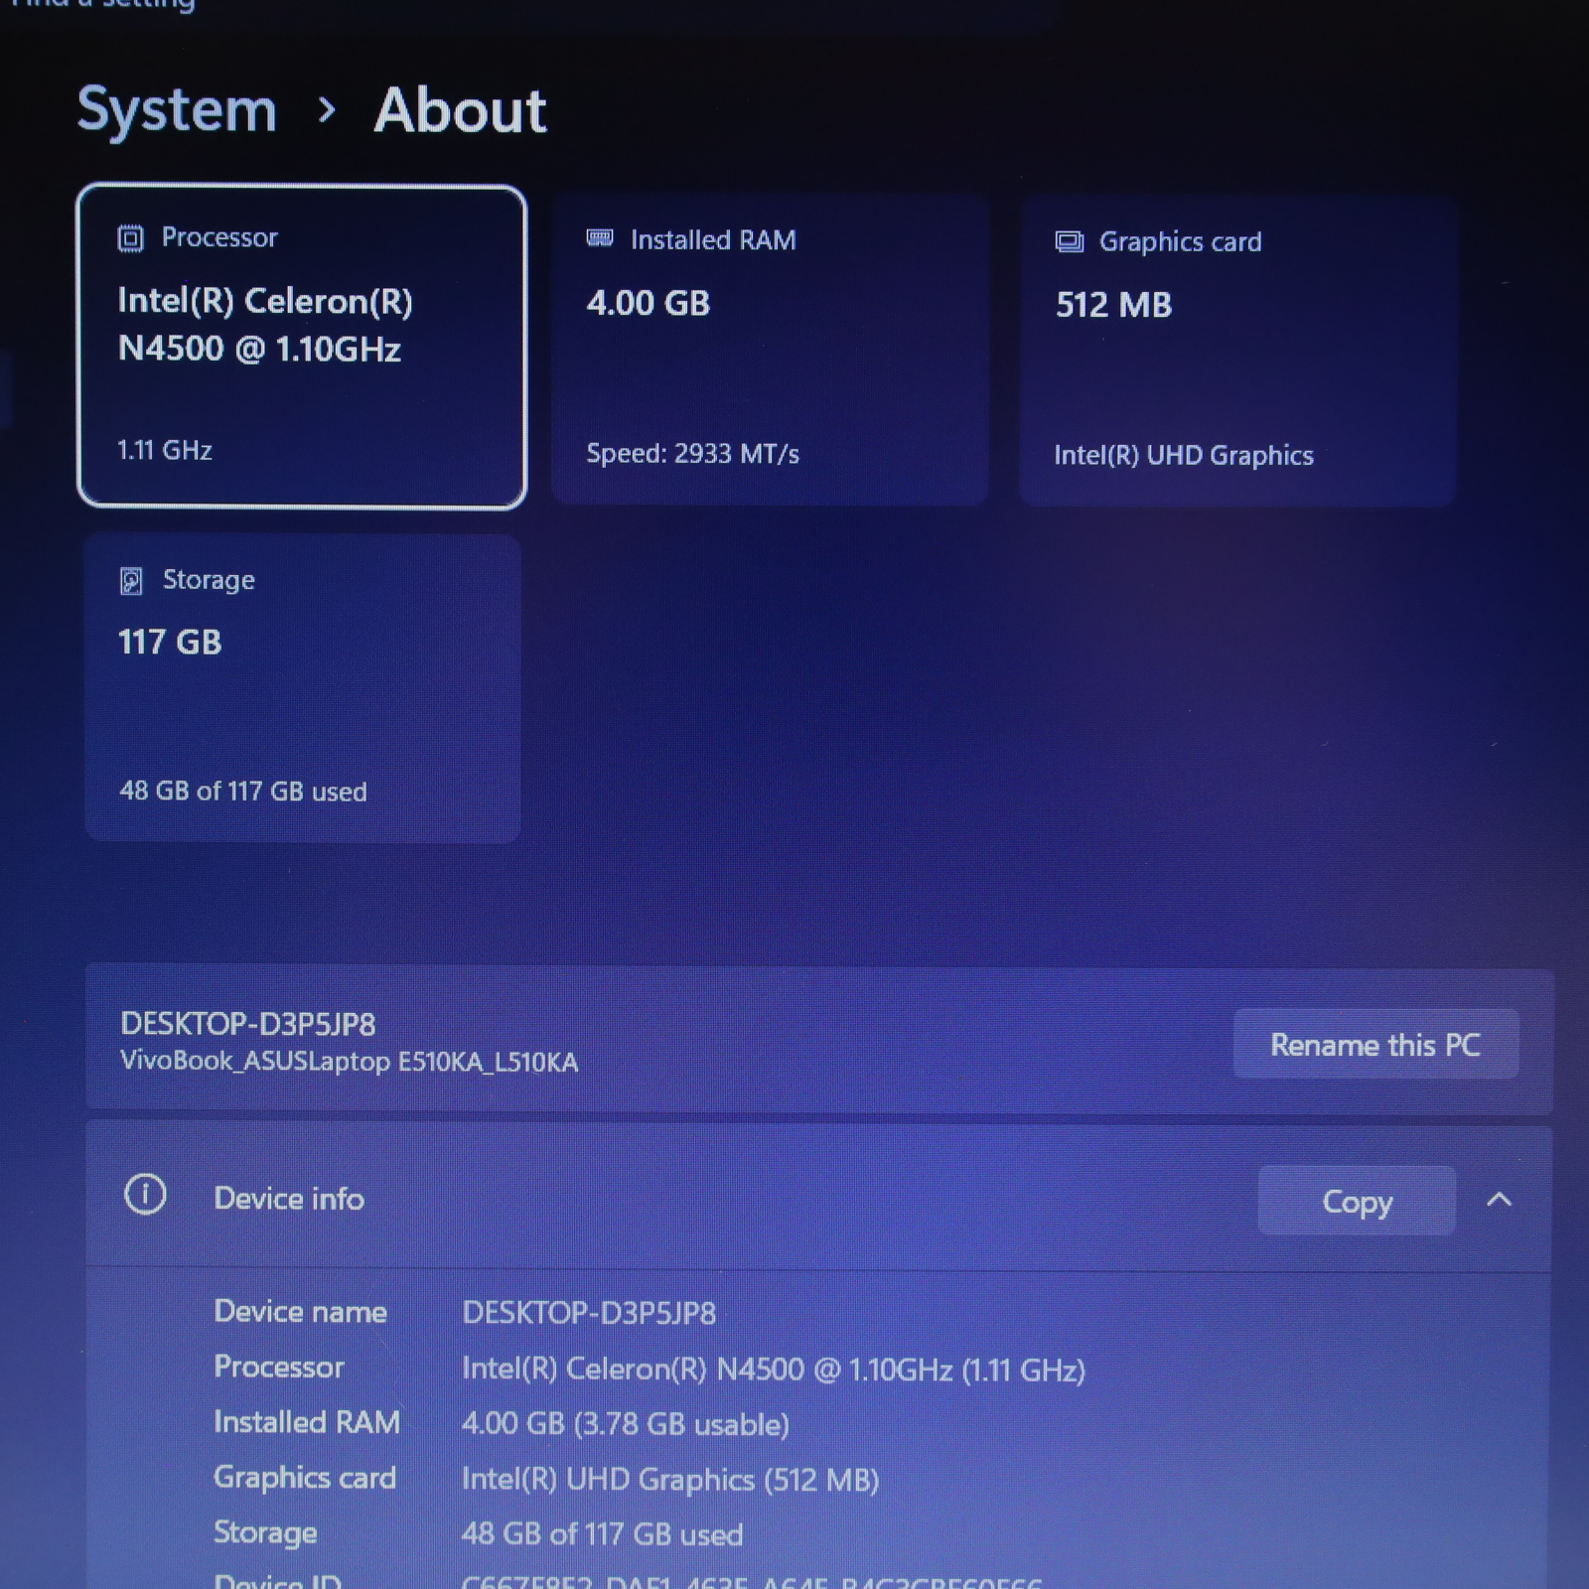Viewport: 1589px width, 1589px height.
Task: Click the About breadcrumb title
Action: click(x=460, y=110)
